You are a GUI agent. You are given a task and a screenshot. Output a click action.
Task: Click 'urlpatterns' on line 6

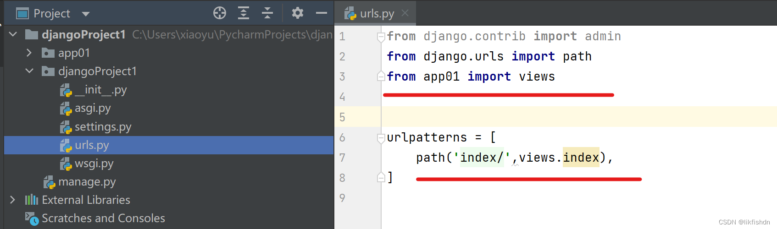coord(427,137)
